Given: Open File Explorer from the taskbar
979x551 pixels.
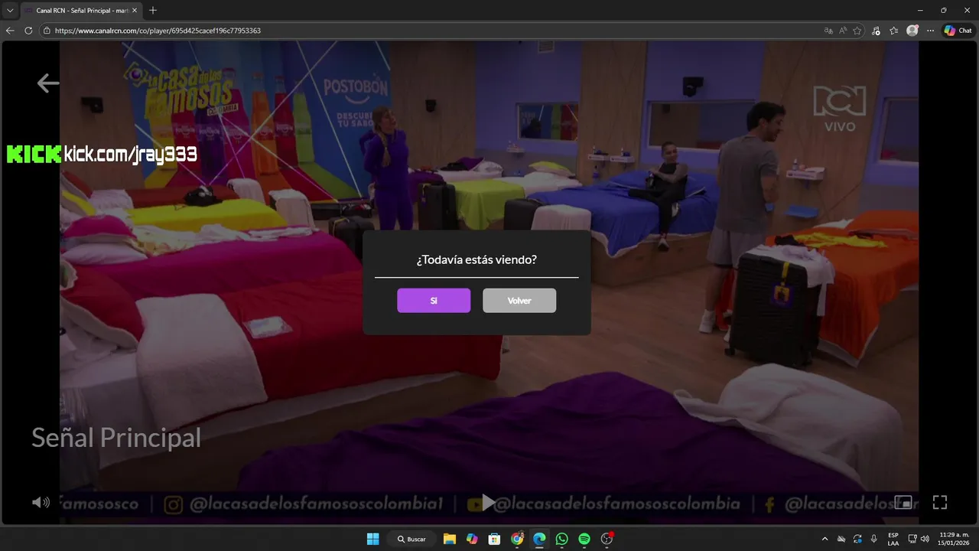Looking at the screenshot, I should [x=450, y=539].
